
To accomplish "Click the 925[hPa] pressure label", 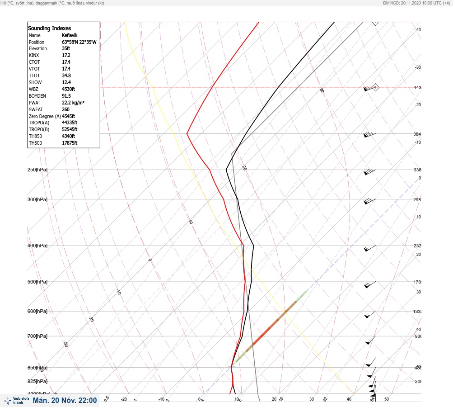I will point(37,381).
